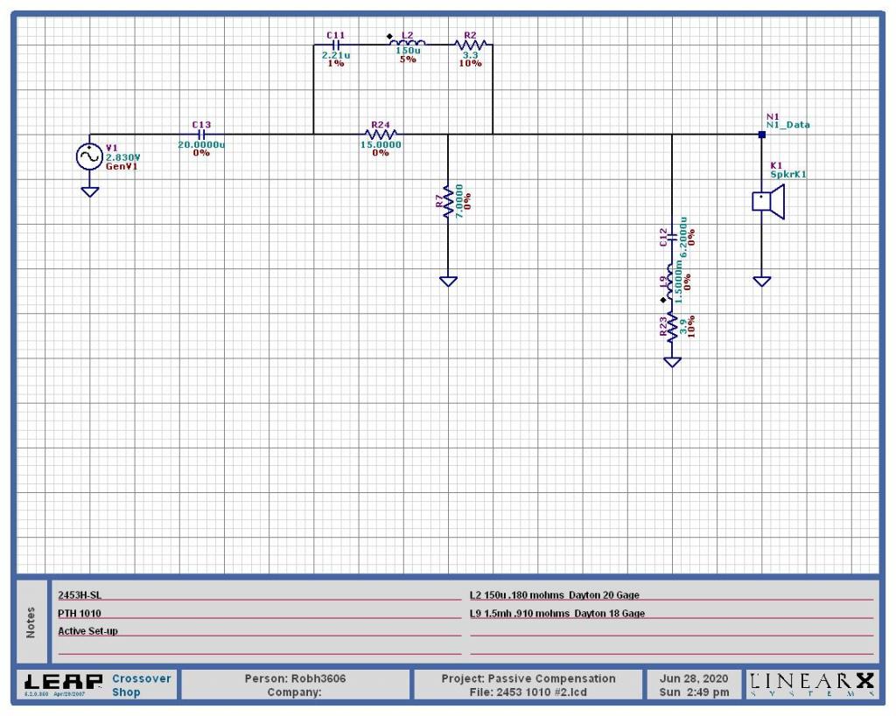Click the R23 value 3.9
Viewport: 896px width, 716px height.
pyautogui.click(x=683, y=327)
